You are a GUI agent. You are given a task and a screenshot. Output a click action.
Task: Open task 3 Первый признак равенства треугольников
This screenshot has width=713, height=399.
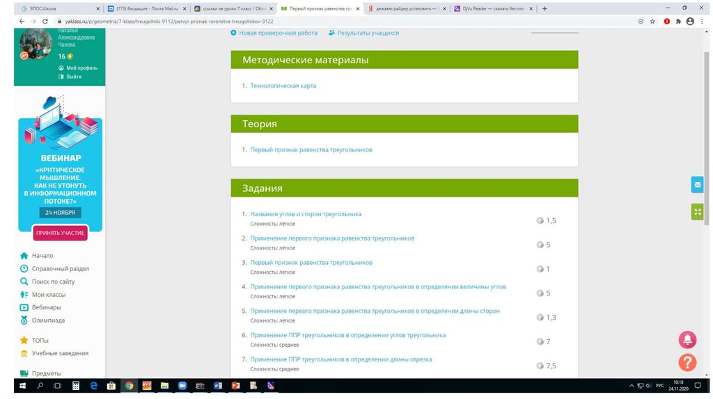311,262
